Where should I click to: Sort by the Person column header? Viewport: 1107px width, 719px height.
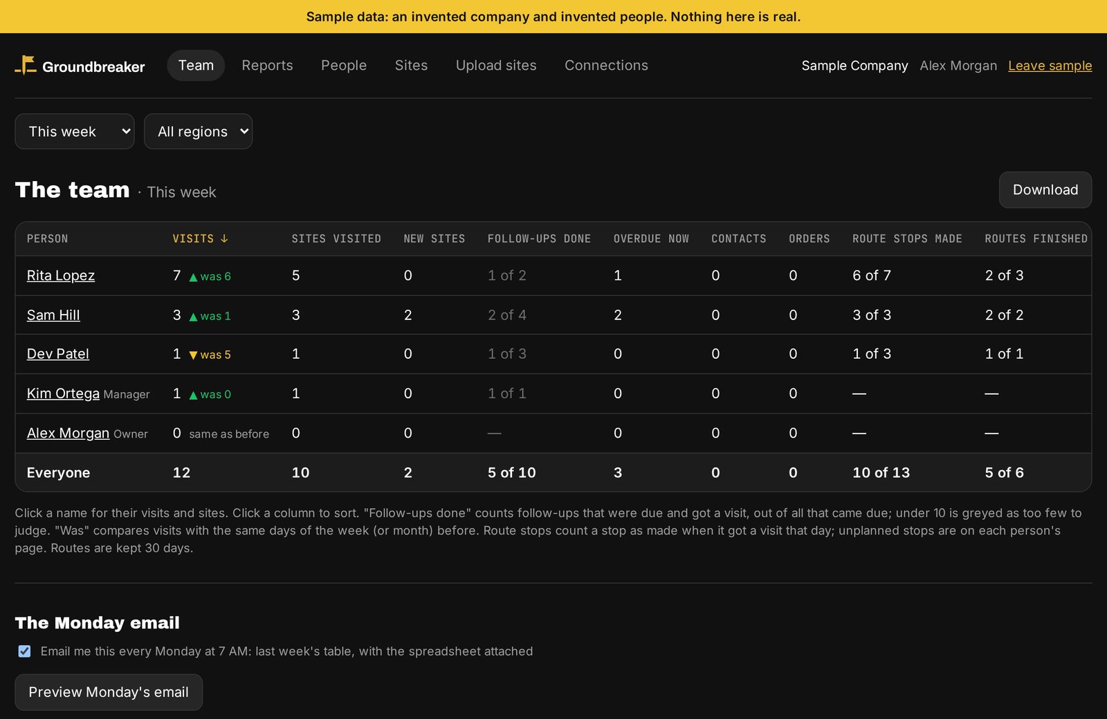[48, 239]
